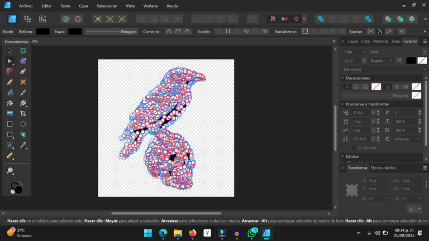Image resolution: width=429 pixels, height=241 pixels.
Task: Open the Windows Start menu
Action: (148, 233)
